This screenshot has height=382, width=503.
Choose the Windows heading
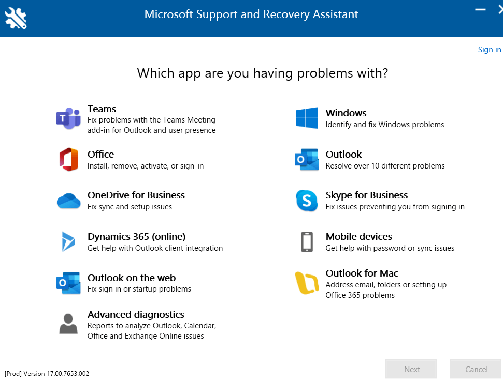tap(346, 113)
